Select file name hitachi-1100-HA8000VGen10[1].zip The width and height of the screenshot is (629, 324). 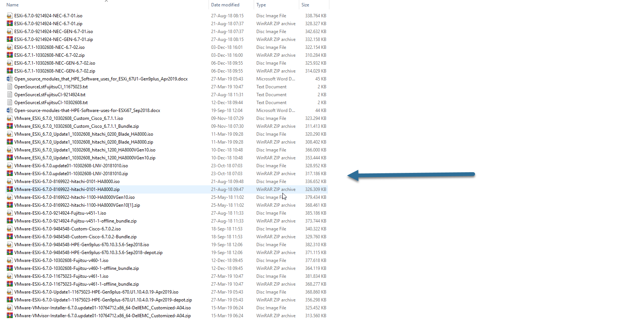[77, 205]
